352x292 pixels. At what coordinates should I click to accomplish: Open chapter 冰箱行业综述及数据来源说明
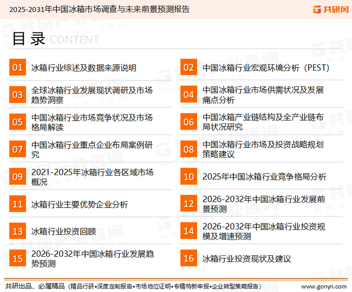click(84, 68)
